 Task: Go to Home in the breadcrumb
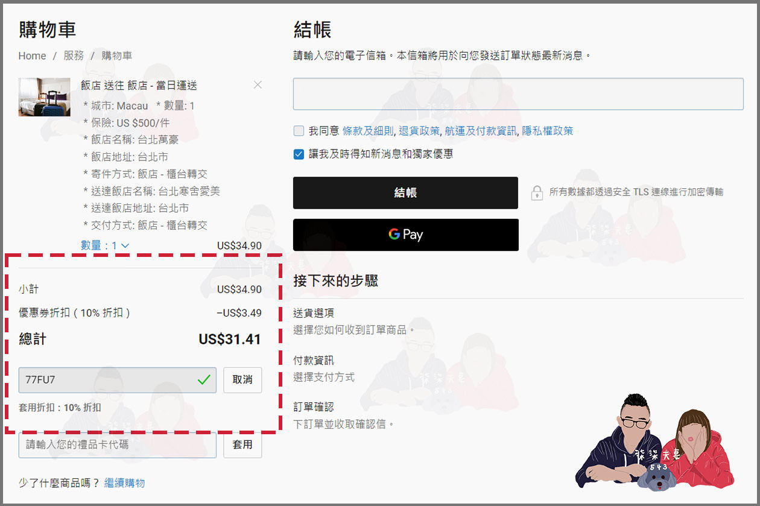pyautogui.click(x=32, y=56)
